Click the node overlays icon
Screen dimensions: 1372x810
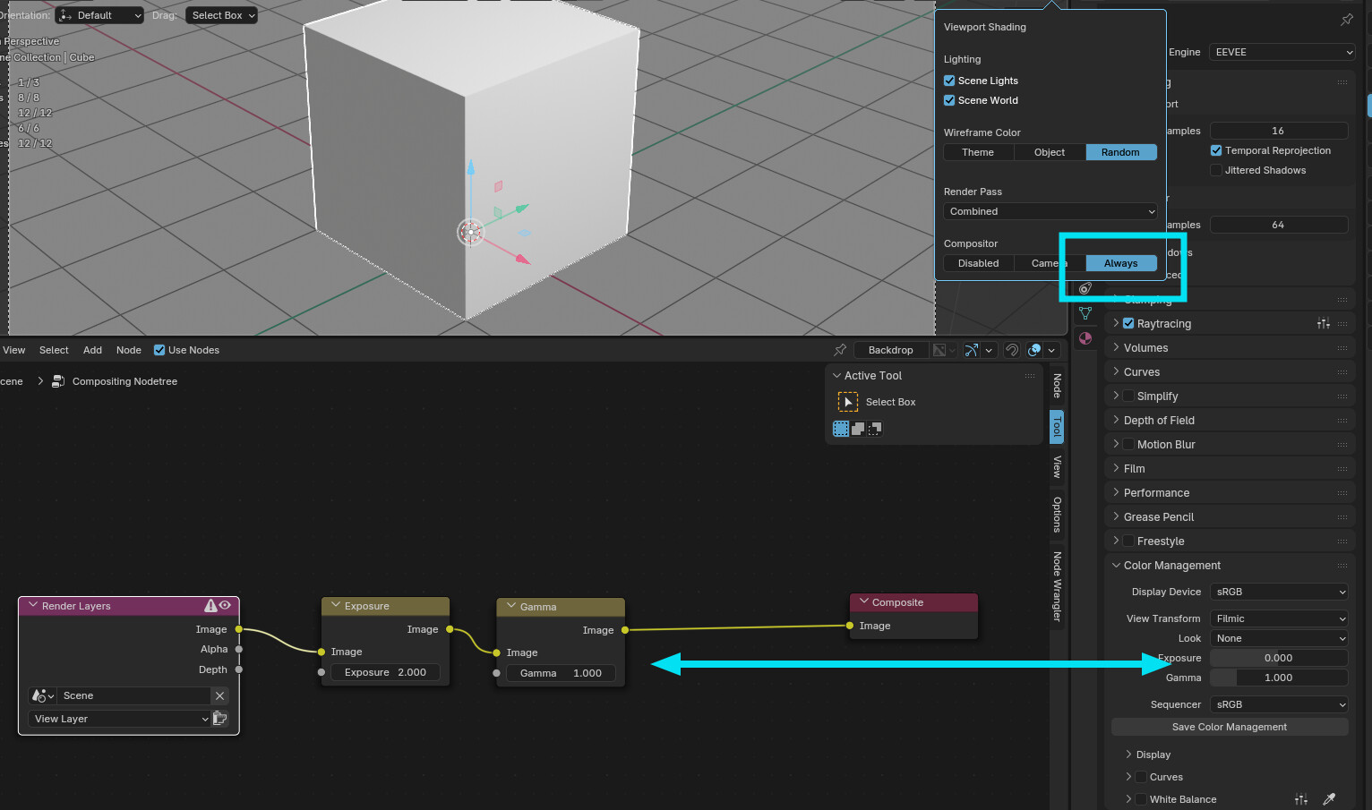point(1034,350)
